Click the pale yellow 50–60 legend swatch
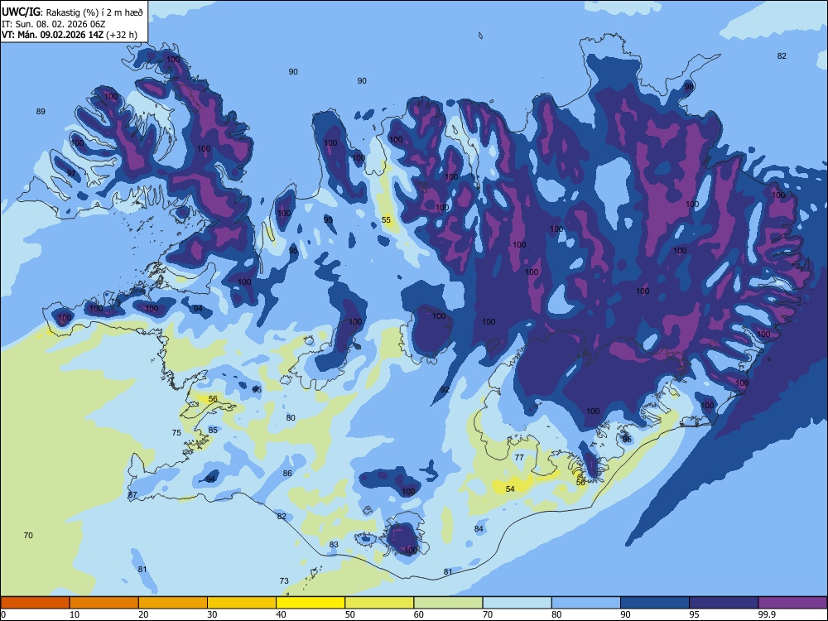The height and width of the screenshot is (621, 828). coord(379,603)
